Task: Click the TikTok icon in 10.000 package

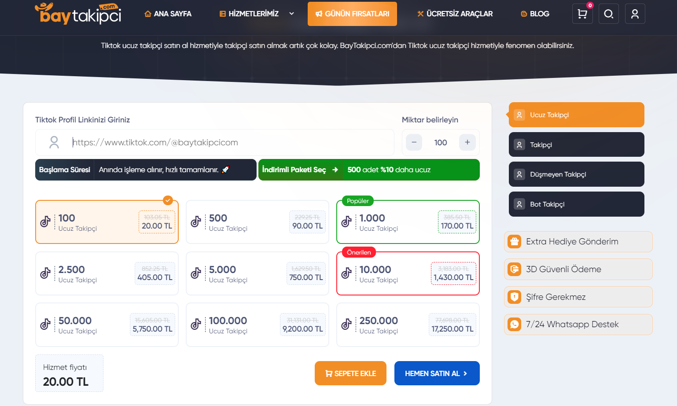Action: (x=346, y=273)
